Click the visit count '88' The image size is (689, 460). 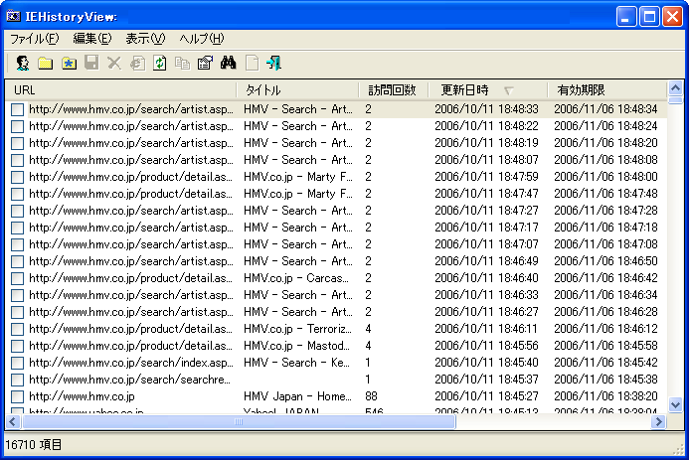pos(371,396)
